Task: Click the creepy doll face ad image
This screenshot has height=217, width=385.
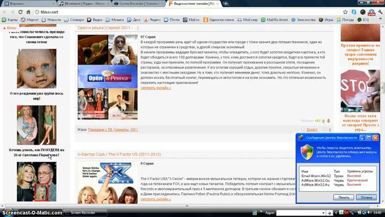Action: click(37, 68)
